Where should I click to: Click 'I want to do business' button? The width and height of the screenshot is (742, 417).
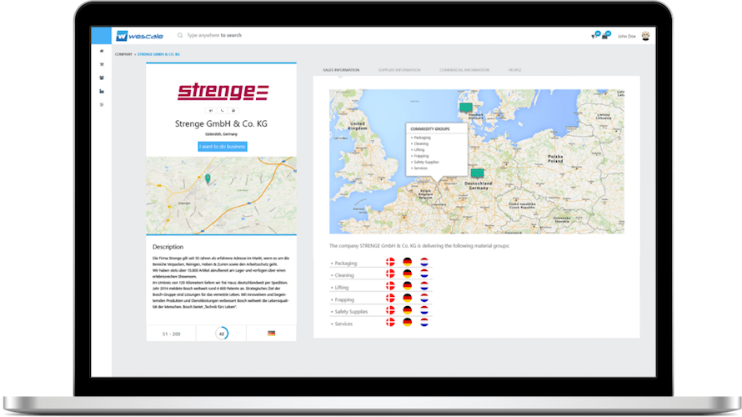223,147
